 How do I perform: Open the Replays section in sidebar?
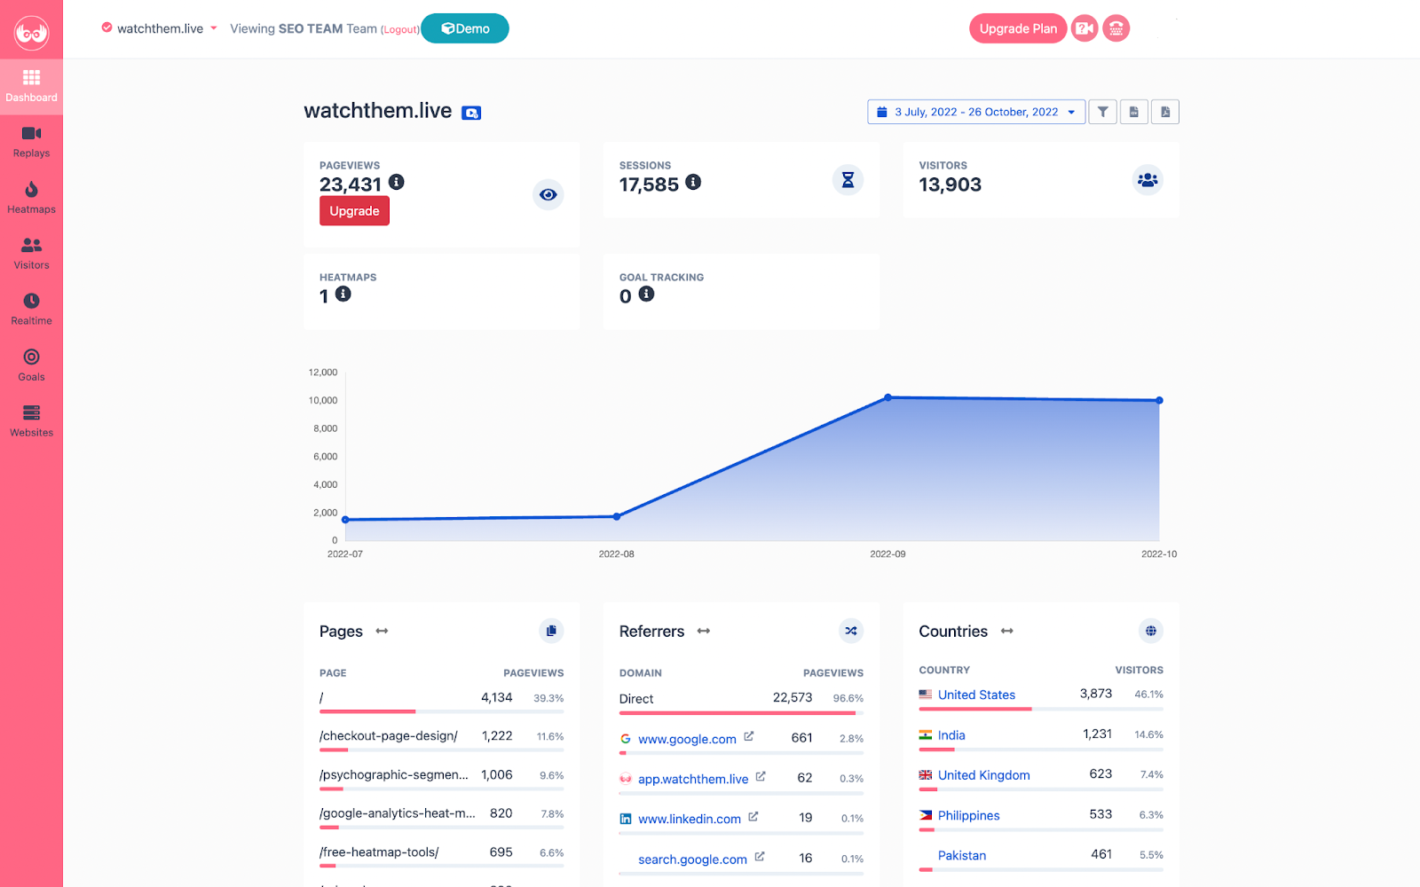(31, 142)
